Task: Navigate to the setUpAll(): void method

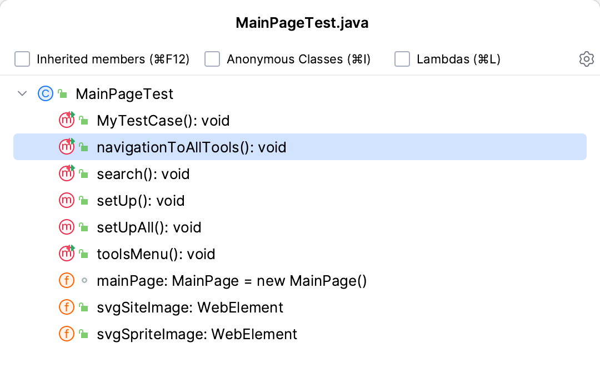Action: tap(149, 227)
